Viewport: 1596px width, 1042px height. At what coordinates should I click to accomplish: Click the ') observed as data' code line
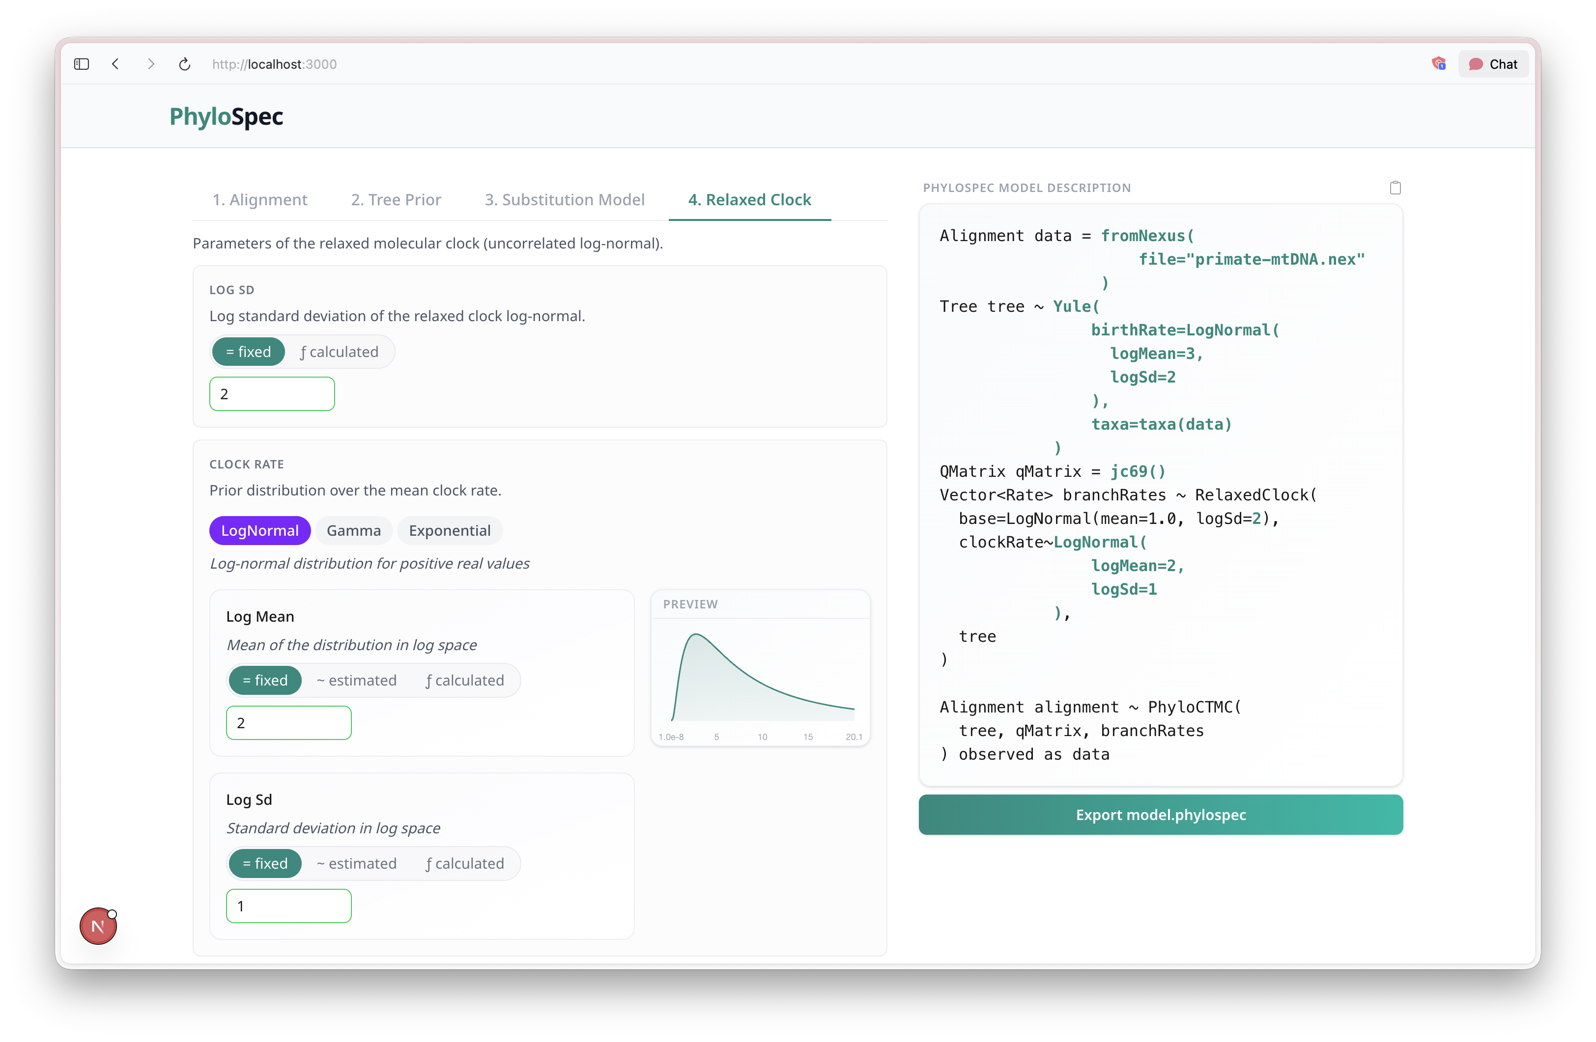pyautogui.click(x=1024, y=754)
